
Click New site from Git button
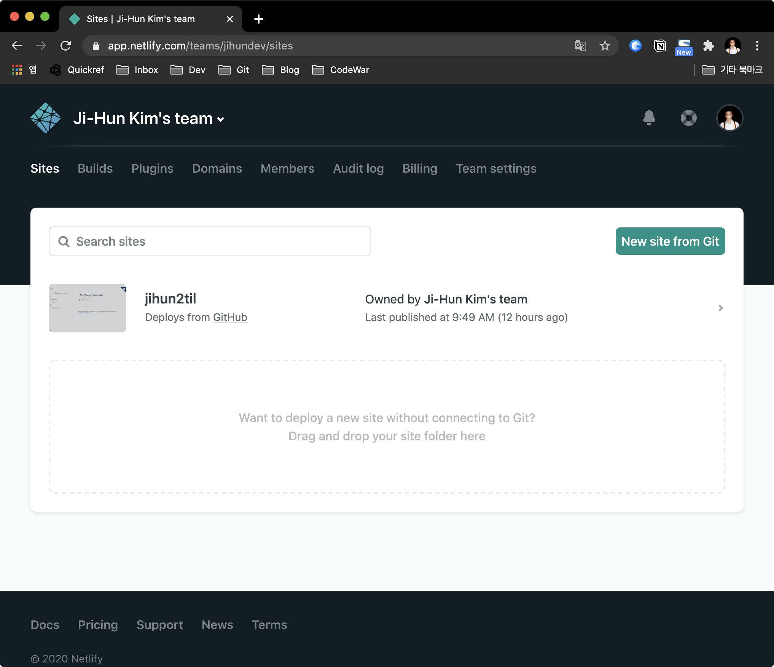click(670, 241)
